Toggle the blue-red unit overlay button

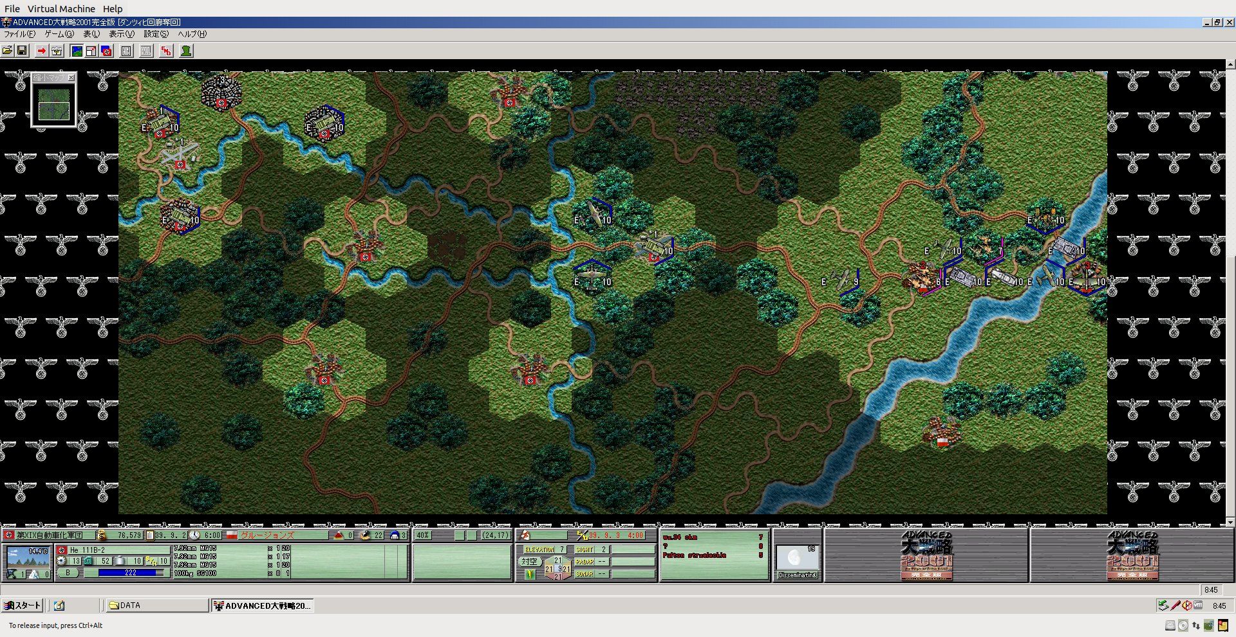(x=107, y=51)
